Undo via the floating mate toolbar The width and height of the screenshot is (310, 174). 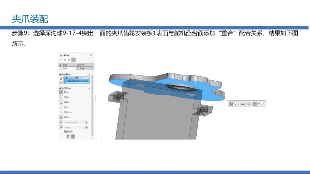[x=259, y=104]
